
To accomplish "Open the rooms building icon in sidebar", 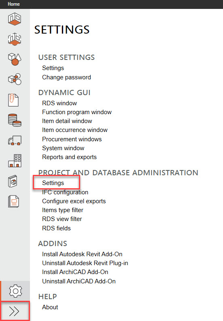I will [15, 19].
